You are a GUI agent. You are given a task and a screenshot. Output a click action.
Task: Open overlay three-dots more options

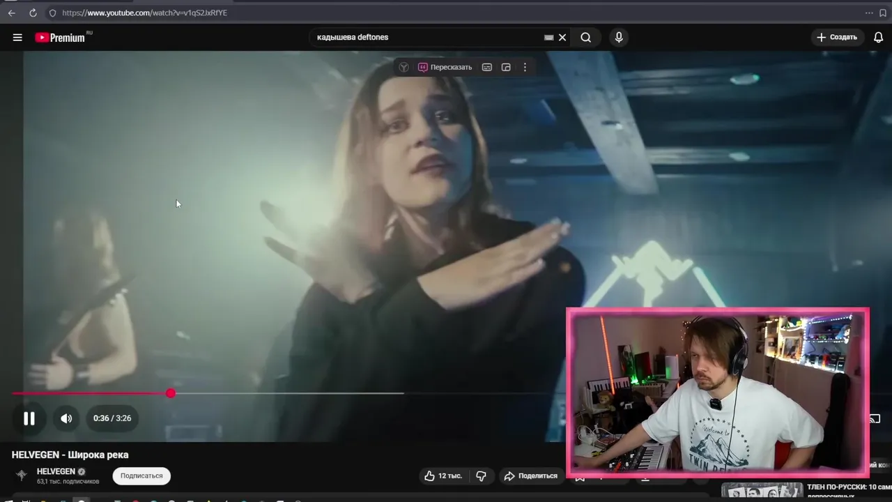(x=525, y=67)
